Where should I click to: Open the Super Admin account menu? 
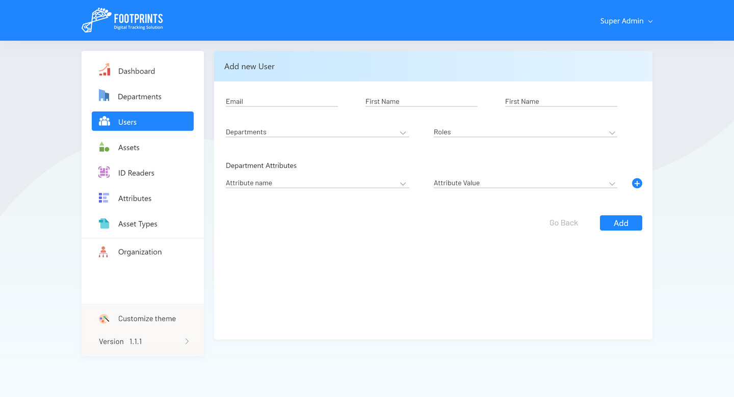(626, 21)
